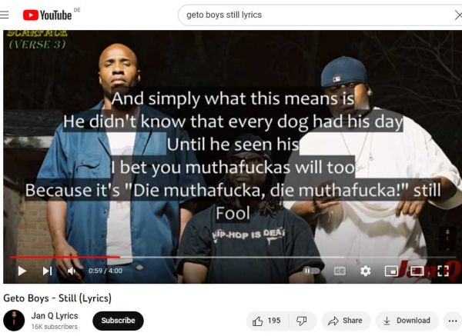Open the Share dialog
Screen dimensions: 462x336
[346, 321]
